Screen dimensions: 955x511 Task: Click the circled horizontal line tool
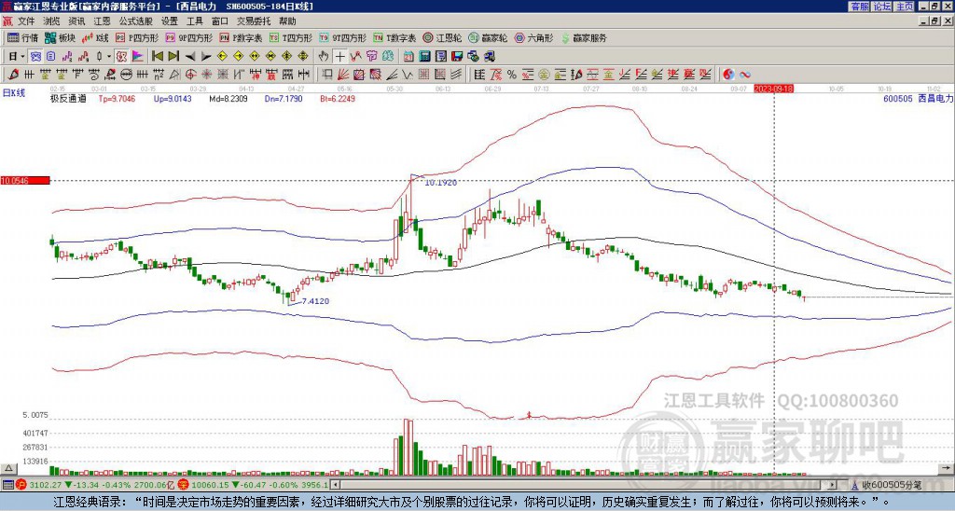pyautogui.click(x=126, y=75)
